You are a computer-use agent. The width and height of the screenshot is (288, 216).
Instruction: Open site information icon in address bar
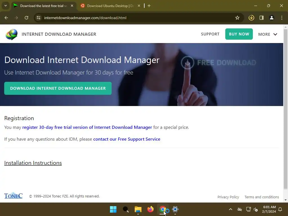(x=39, y=18)
